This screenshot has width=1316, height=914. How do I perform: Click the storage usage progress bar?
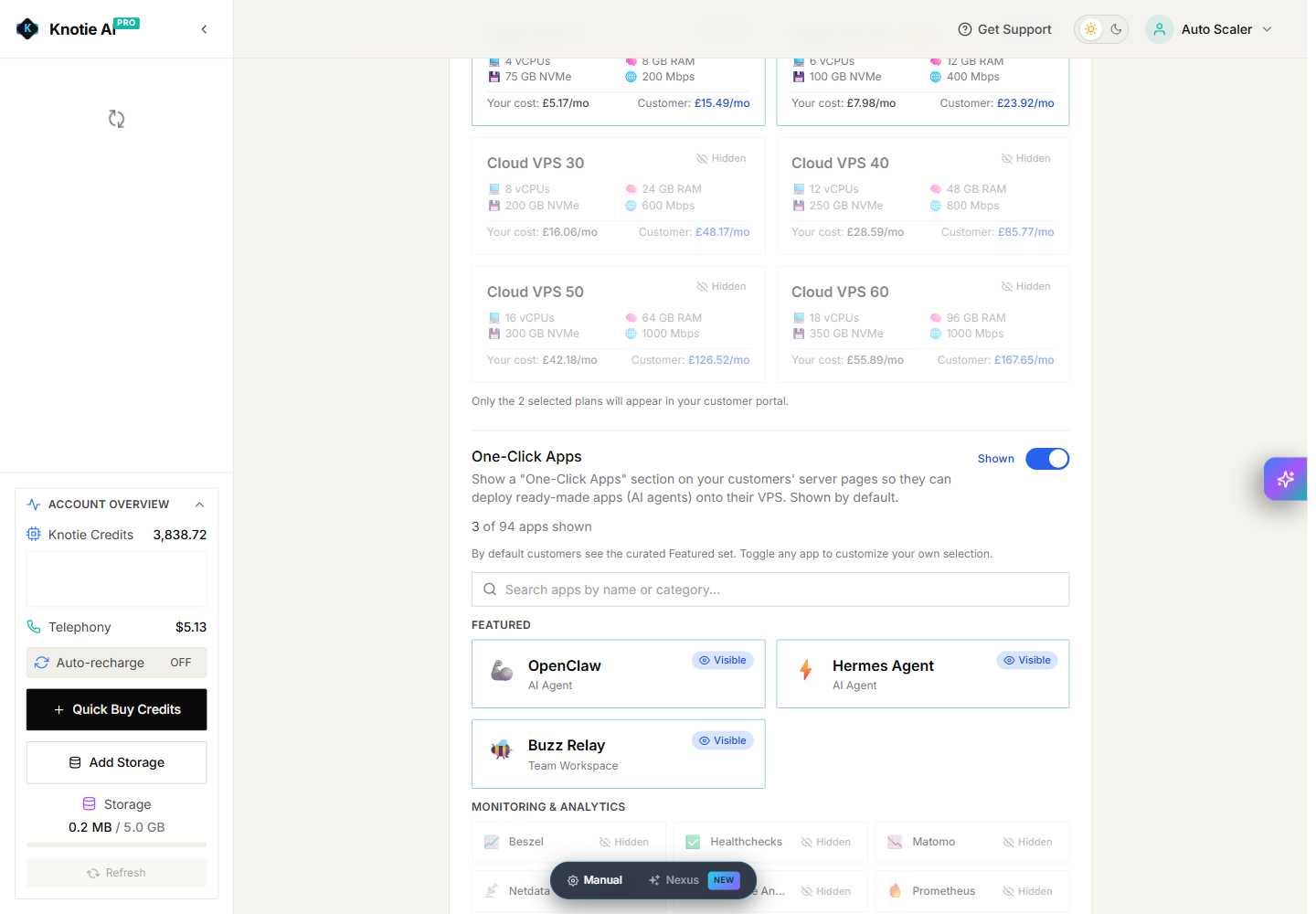point(116,845)
